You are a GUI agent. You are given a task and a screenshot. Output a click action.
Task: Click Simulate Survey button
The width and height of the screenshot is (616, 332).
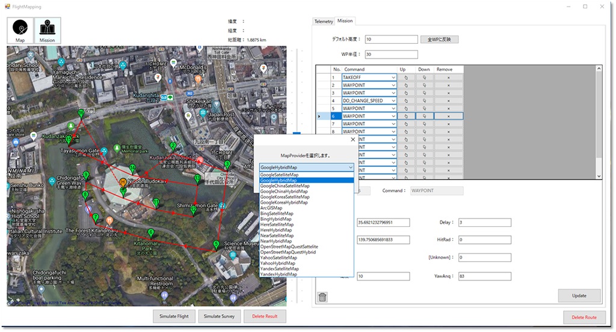pyautogui.click(x=219, y=316)
